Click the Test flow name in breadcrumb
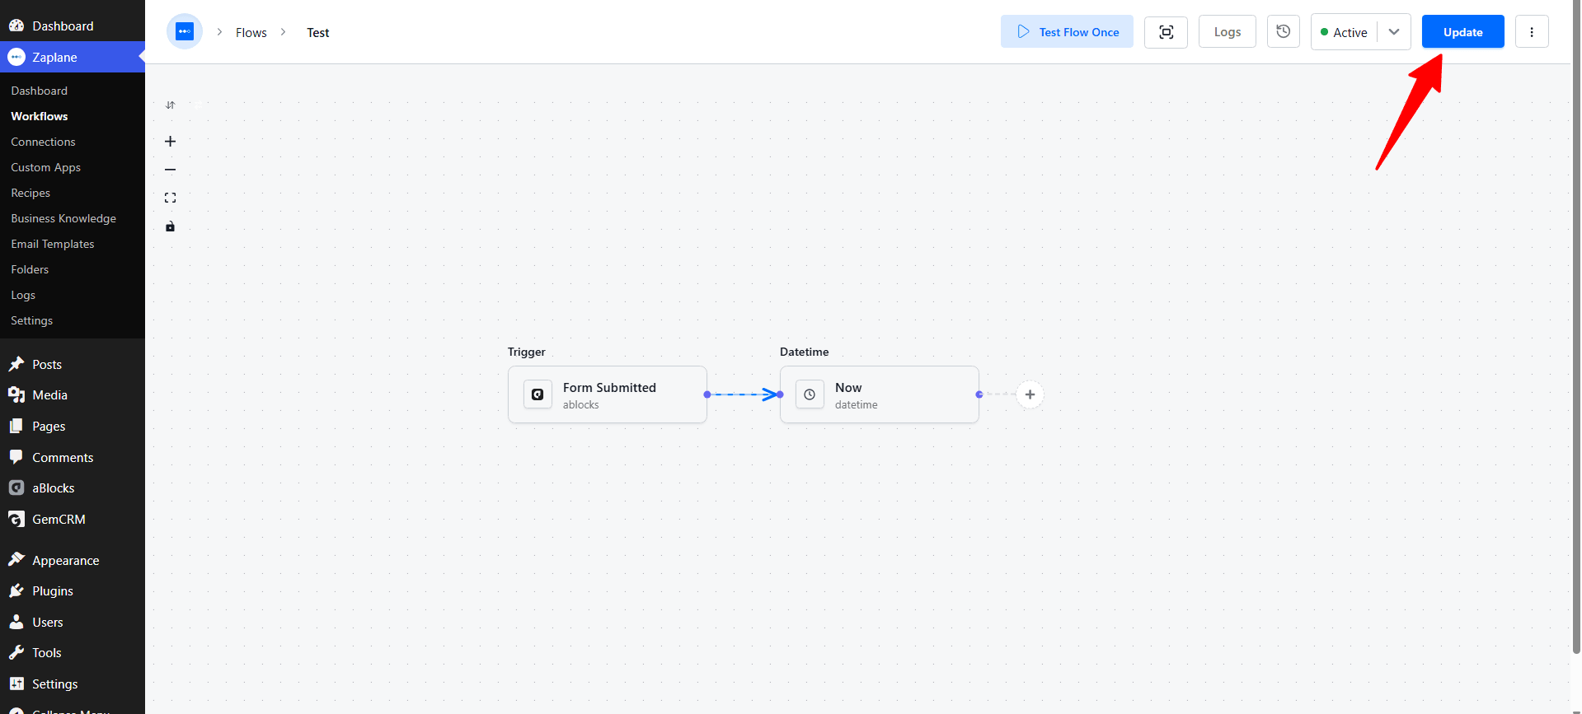This screenshot has height=714, width=1582. coord(318,33)
